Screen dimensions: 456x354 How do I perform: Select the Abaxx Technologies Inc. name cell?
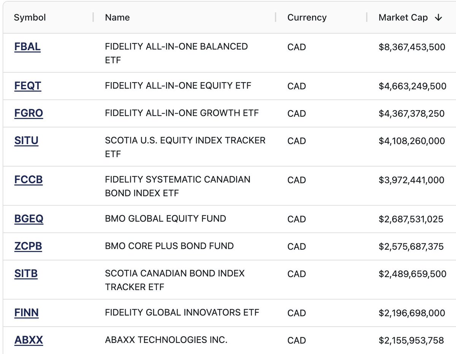[166, 340]
